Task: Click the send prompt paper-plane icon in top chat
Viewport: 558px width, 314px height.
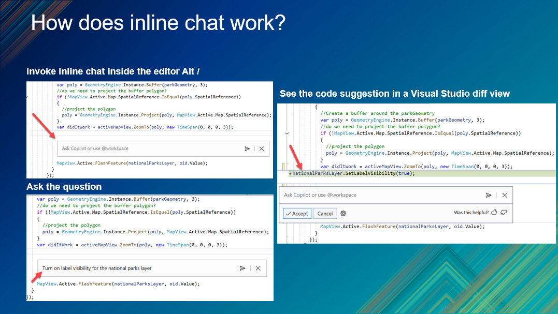Action: click(247, 148)
